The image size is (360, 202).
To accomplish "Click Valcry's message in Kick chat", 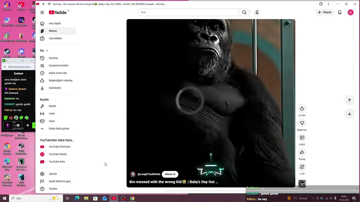I will pos(13,110).
